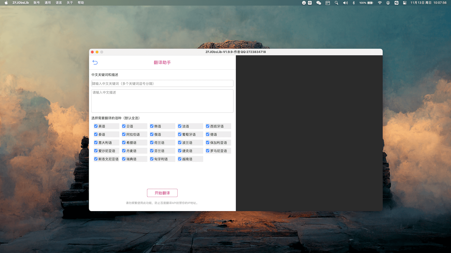Open WeChat from the menu bar
This screenshot has width=451, height=253.
coord(319,3)
